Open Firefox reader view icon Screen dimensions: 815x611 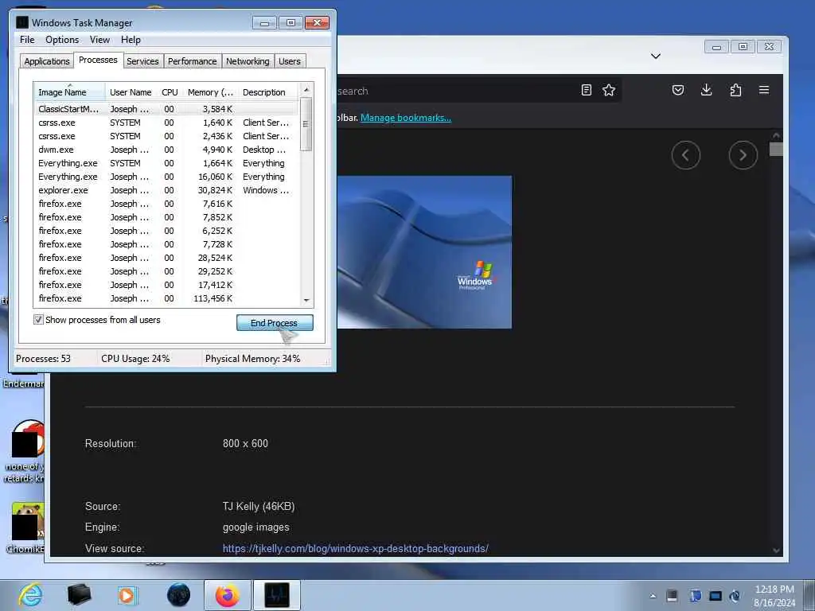tap(587, 90)
